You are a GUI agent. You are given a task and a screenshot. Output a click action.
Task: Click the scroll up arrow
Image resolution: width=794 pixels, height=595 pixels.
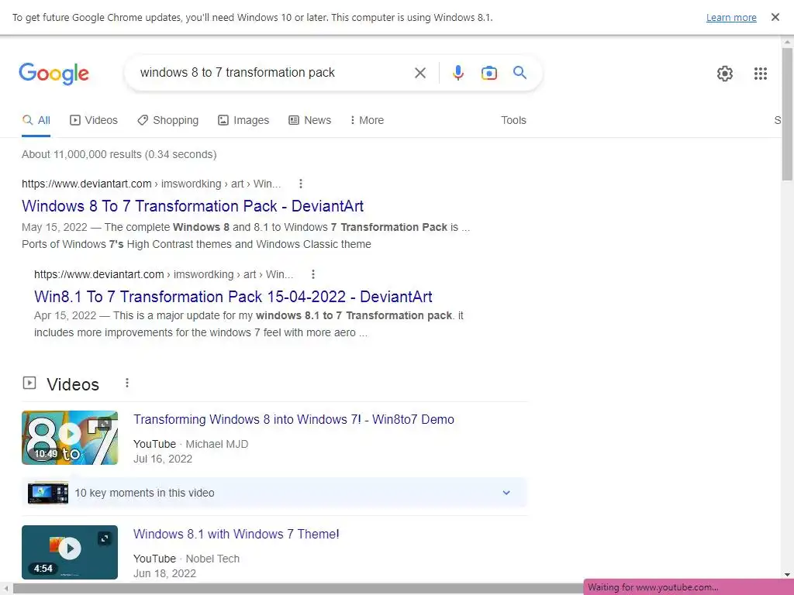click(x=787, y=42)
